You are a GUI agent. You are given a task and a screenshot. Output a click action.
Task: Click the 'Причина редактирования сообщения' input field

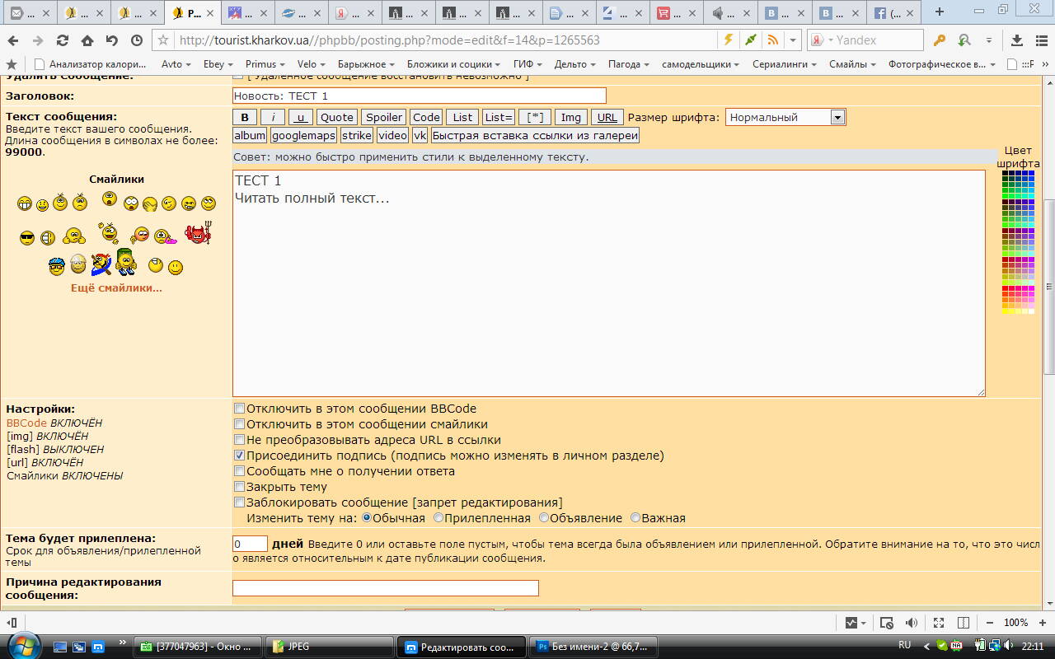pyautogui.click(x=385, y=588)
